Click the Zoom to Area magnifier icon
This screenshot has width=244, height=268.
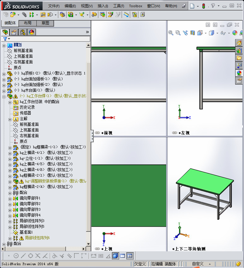pos(178,33)
